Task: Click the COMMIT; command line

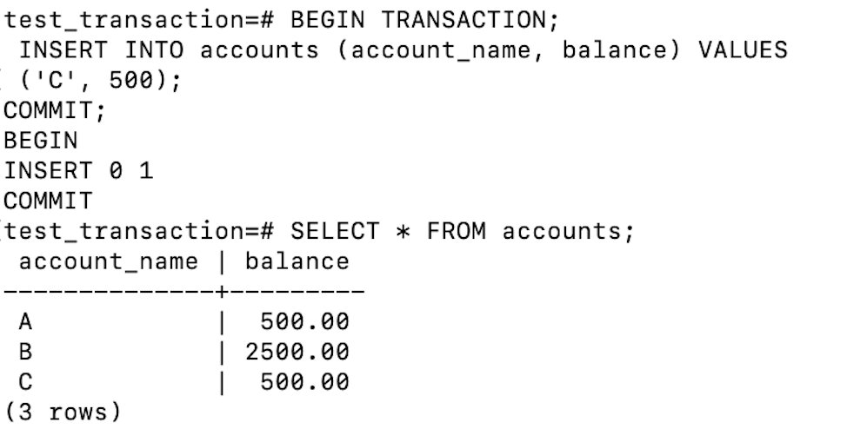Action: point(55,111)
